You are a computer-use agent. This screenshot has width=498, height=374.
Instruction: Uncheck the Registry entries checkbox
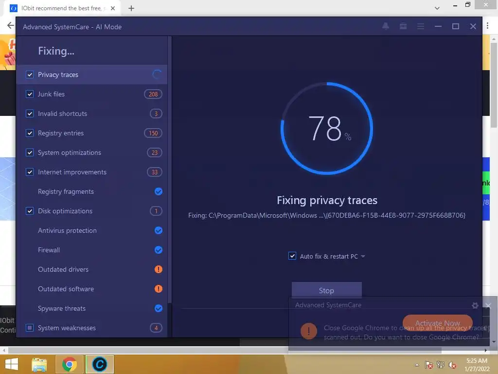tap(30, 133)
